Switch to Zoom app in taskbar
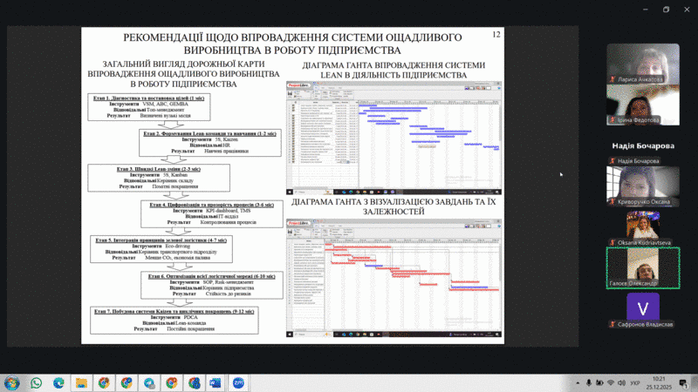Screen dimensions: 698x392 click(238, 382)
